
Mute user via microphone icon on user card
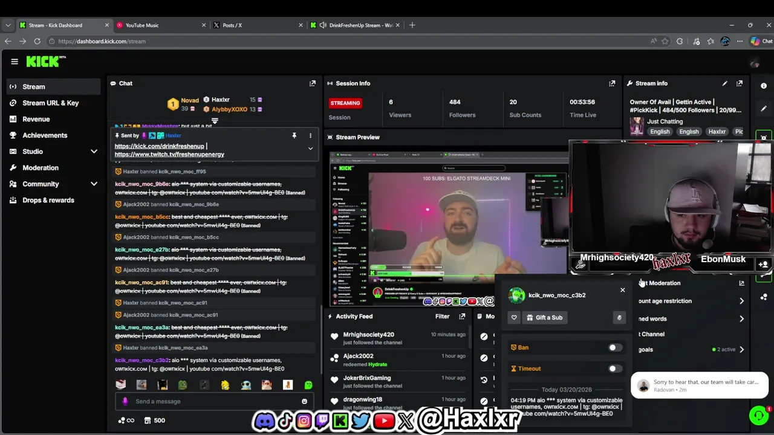[x=619, y=317]
